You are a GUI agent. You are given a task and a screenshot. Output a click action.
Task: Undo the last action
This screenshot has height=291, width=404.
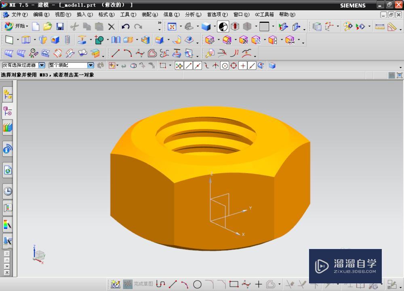pos(126,27)
